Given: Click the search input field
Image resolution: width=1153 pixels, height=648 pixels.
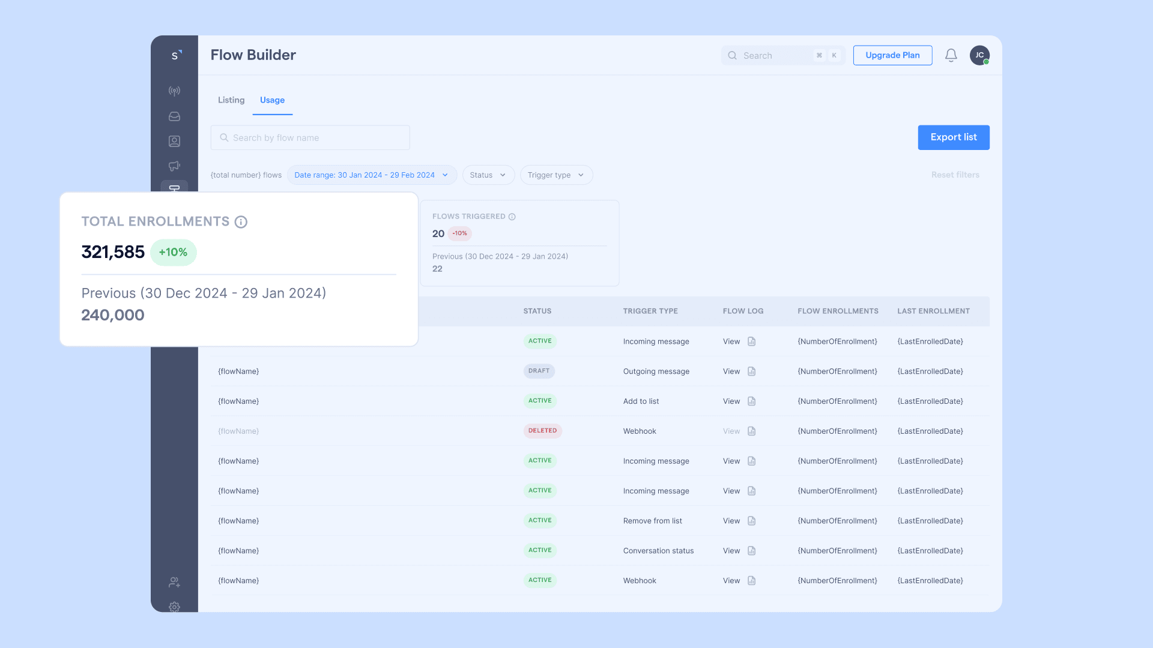Looking at the screenshot, I should pos(781,55).
